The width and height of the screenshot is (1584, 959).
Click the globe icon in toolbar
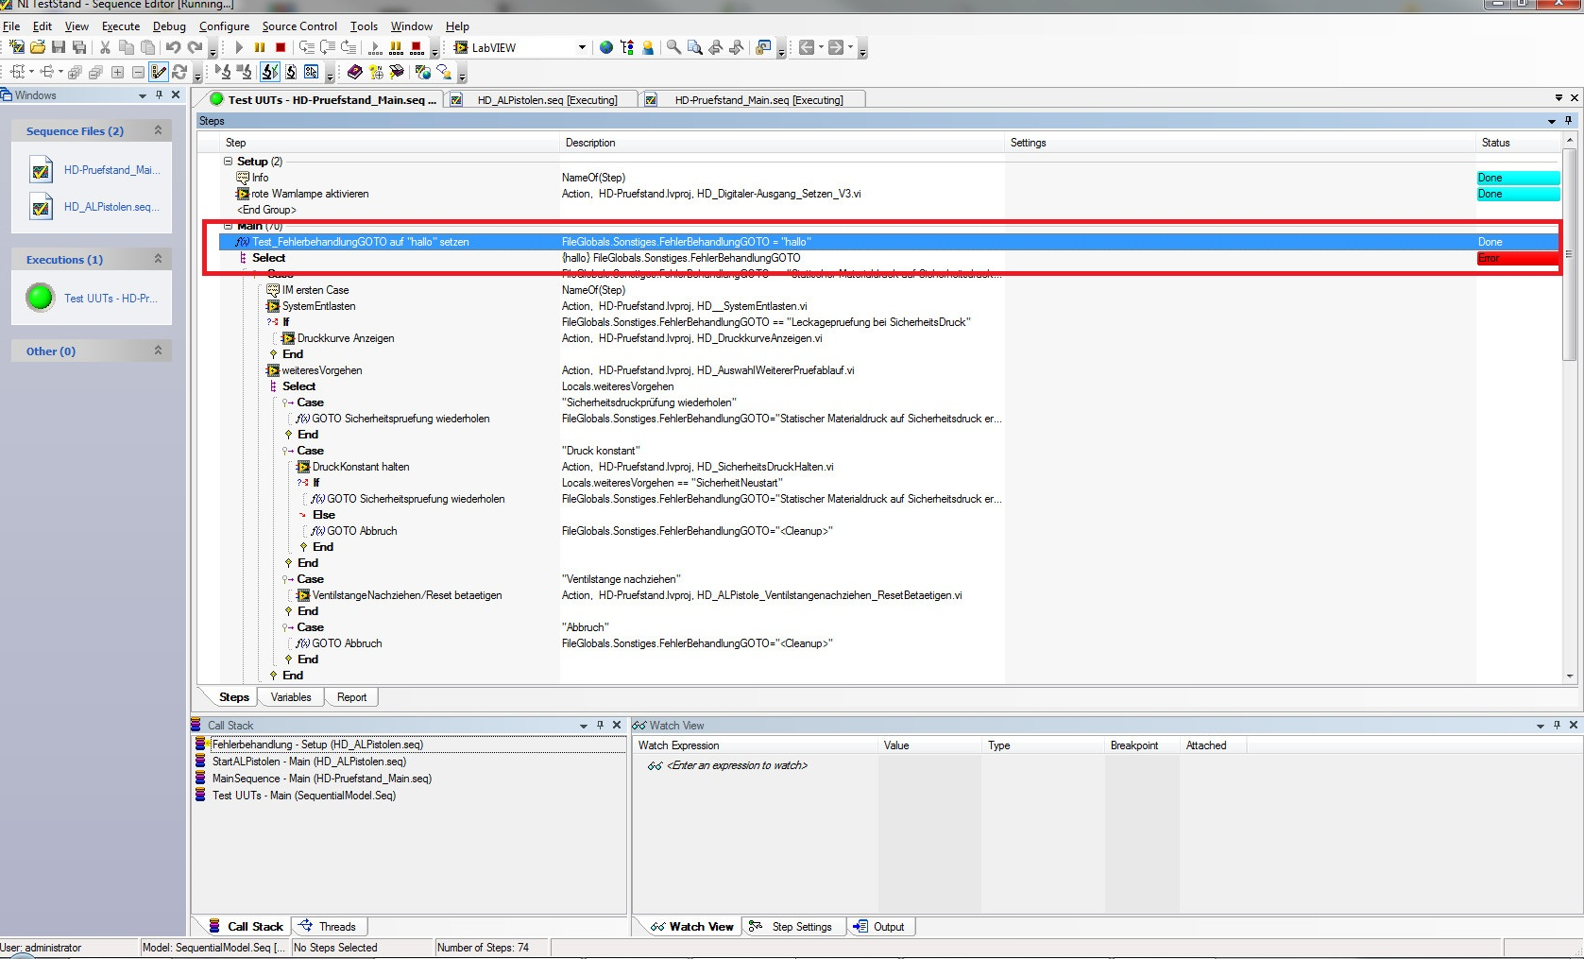606,47
